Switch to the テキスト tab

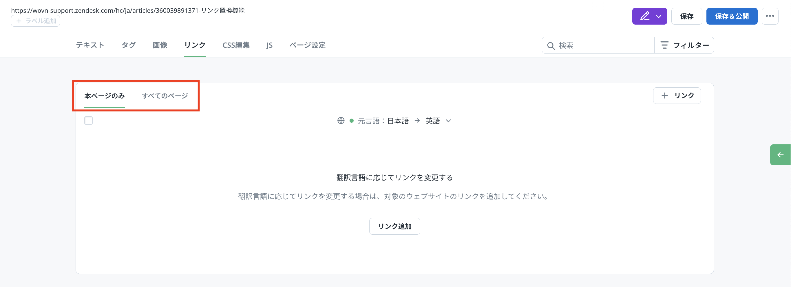coord(90,45)
